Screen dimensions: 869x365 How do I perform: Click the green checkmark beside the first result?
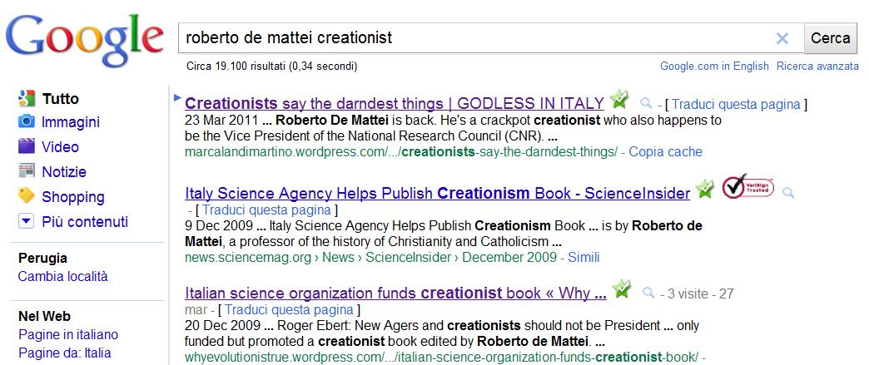[619, 101]
